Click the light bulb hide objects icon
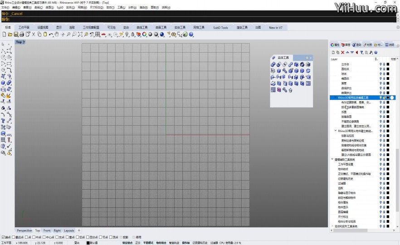This screenshot has height=245, width=400. pos(127,34)
